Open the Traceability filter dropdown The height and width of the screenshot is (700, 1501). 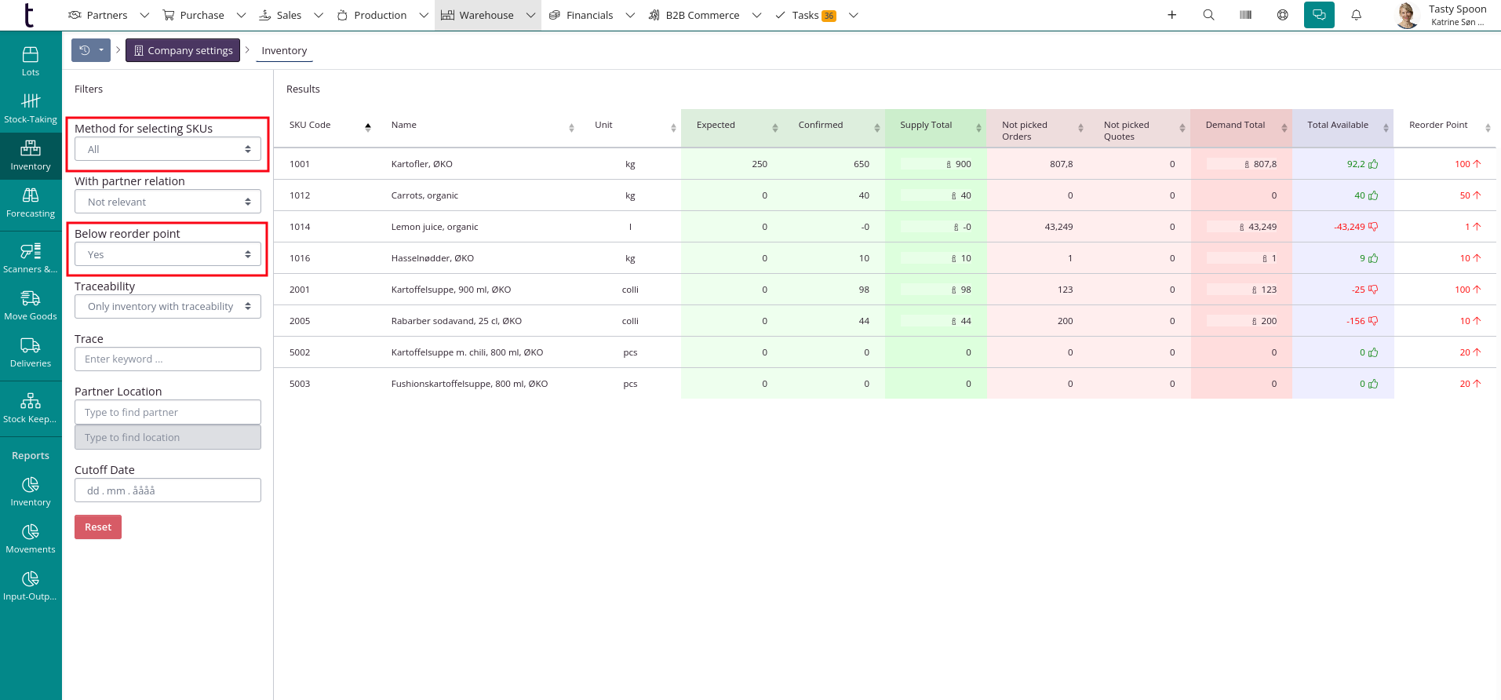168,307
